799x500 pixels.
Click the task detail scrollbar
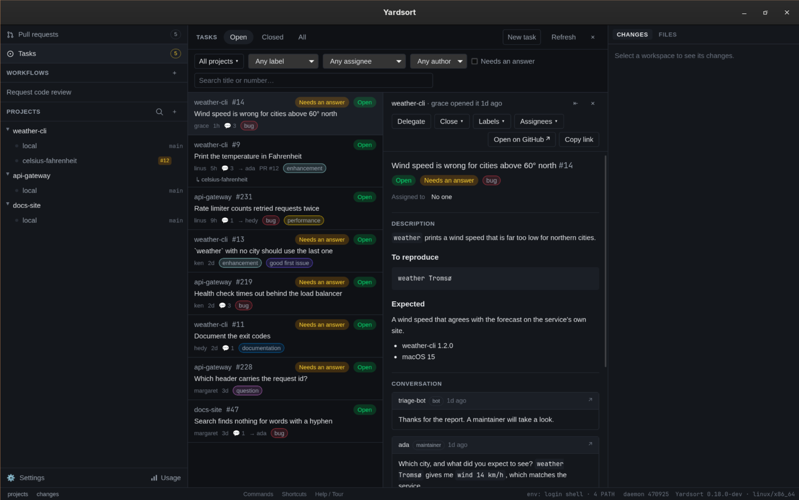point(606,261)
